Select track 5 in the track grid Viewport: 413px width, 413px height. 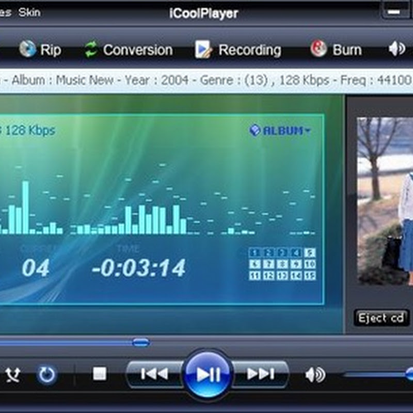pyautogui.click(x=310, y=253)
